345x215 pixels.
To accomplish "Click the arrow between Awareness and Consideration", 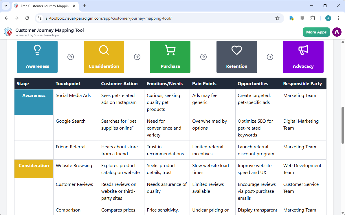I will [71, 57].
